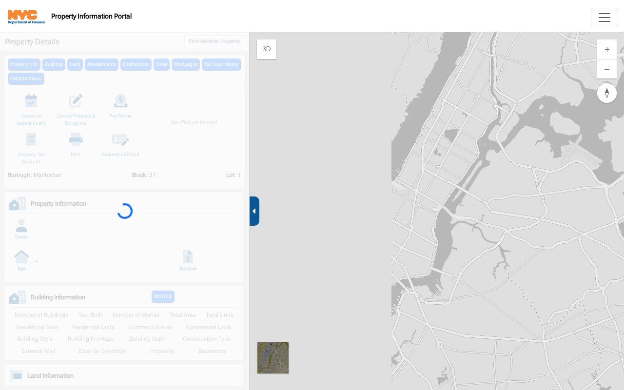Click the Year Built label

point(90,315)
